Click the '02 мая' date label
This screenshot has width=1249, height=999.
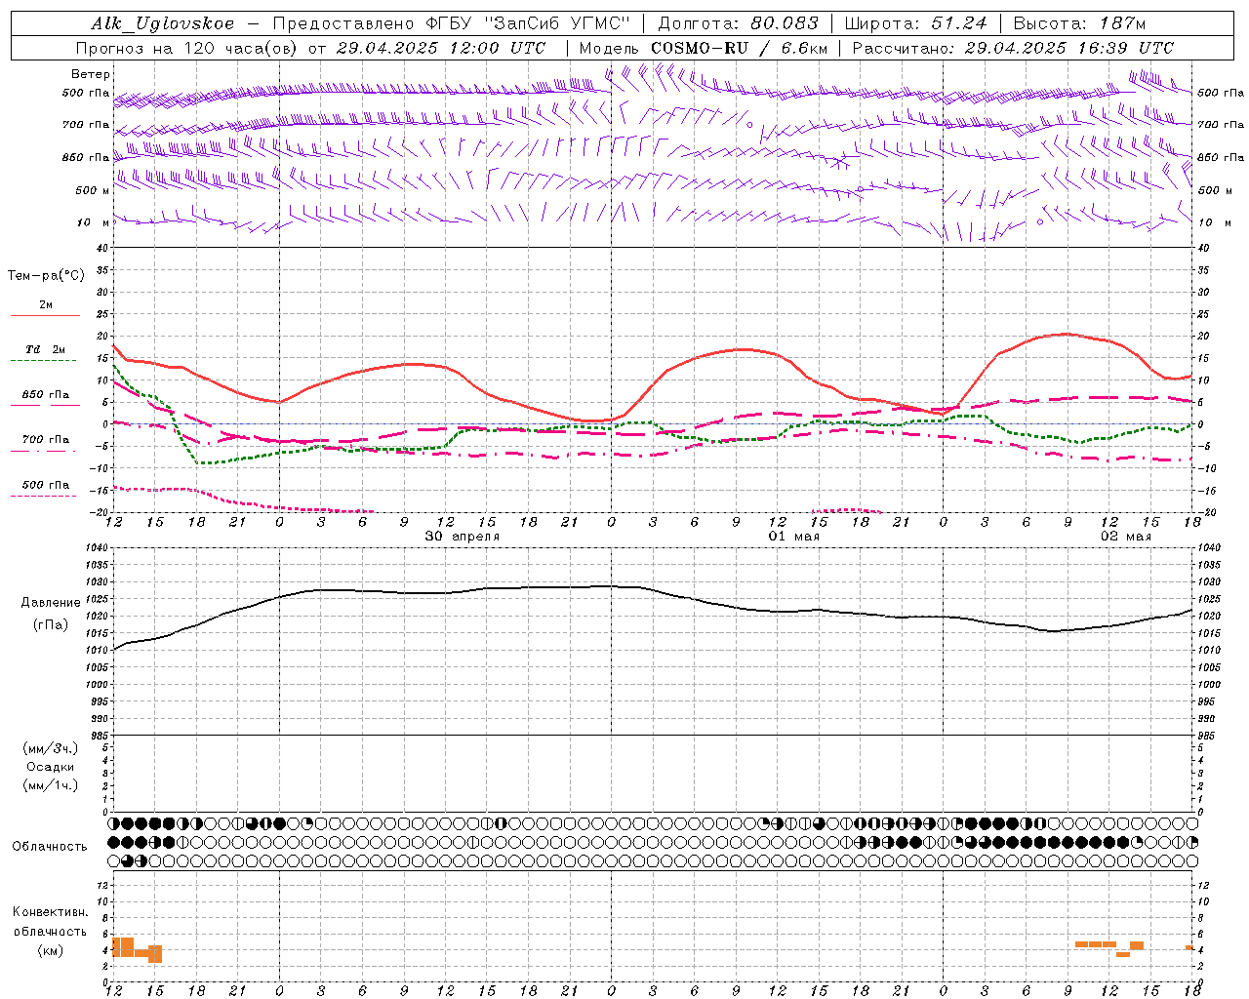pyautogui.click(x=1126, y=537)
